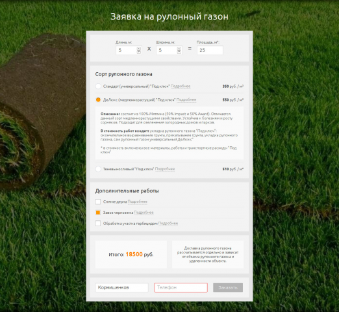Decrease the Ширина value with down arrow
This screenshot has height=312, width=339.
179,52
